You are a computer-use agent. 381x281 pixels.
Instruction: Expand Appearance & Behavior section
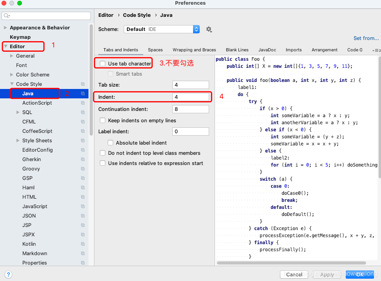click(5, 27)
